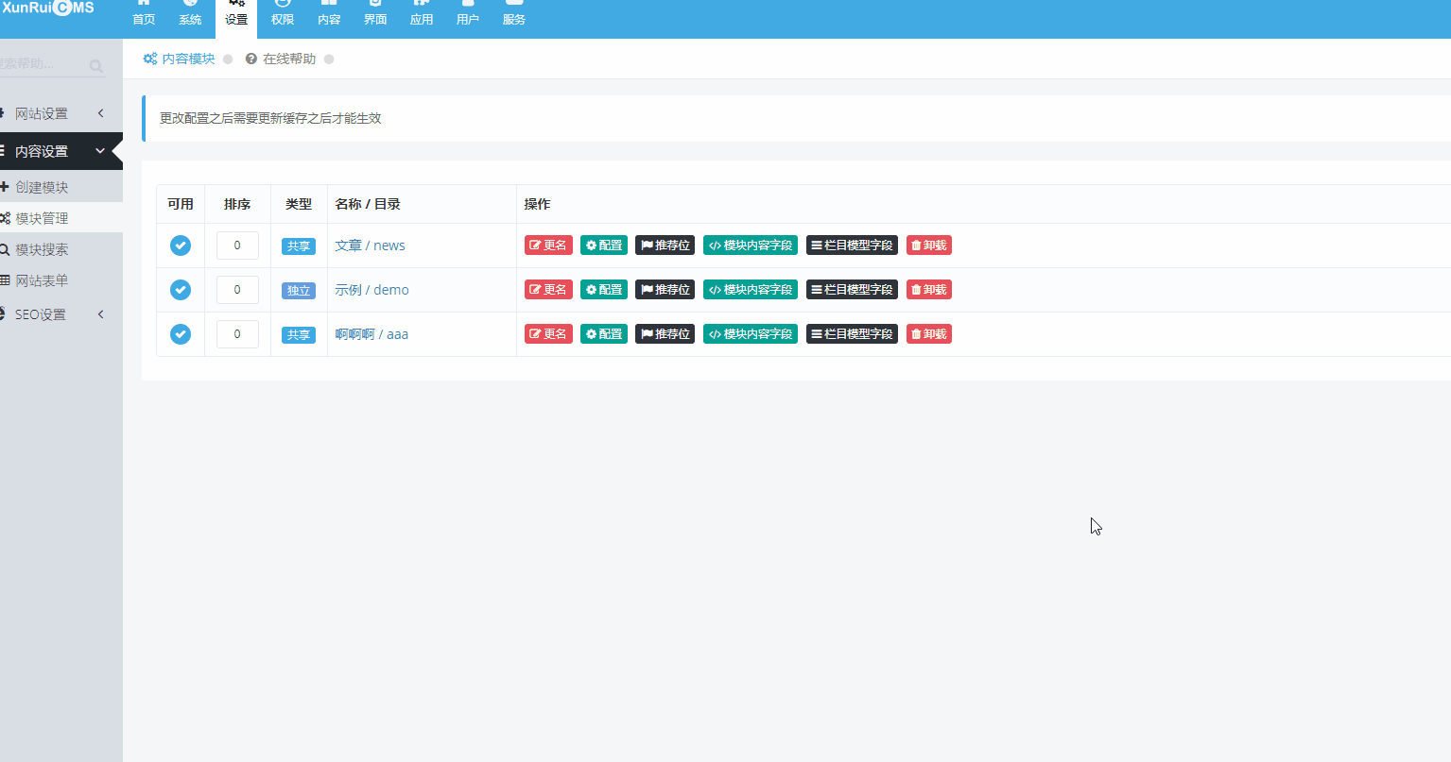Open the 界面 top menu
The width and height of the screenshot is (1451, 762).
(x=375, y=13)
